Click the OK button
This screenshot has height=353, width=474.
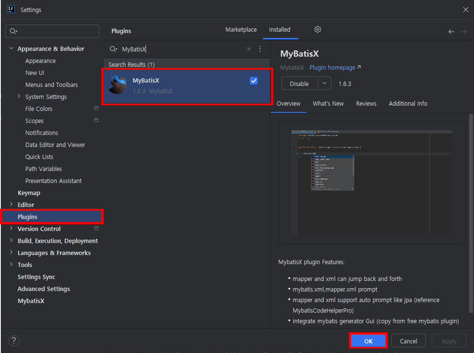point(368,341)
